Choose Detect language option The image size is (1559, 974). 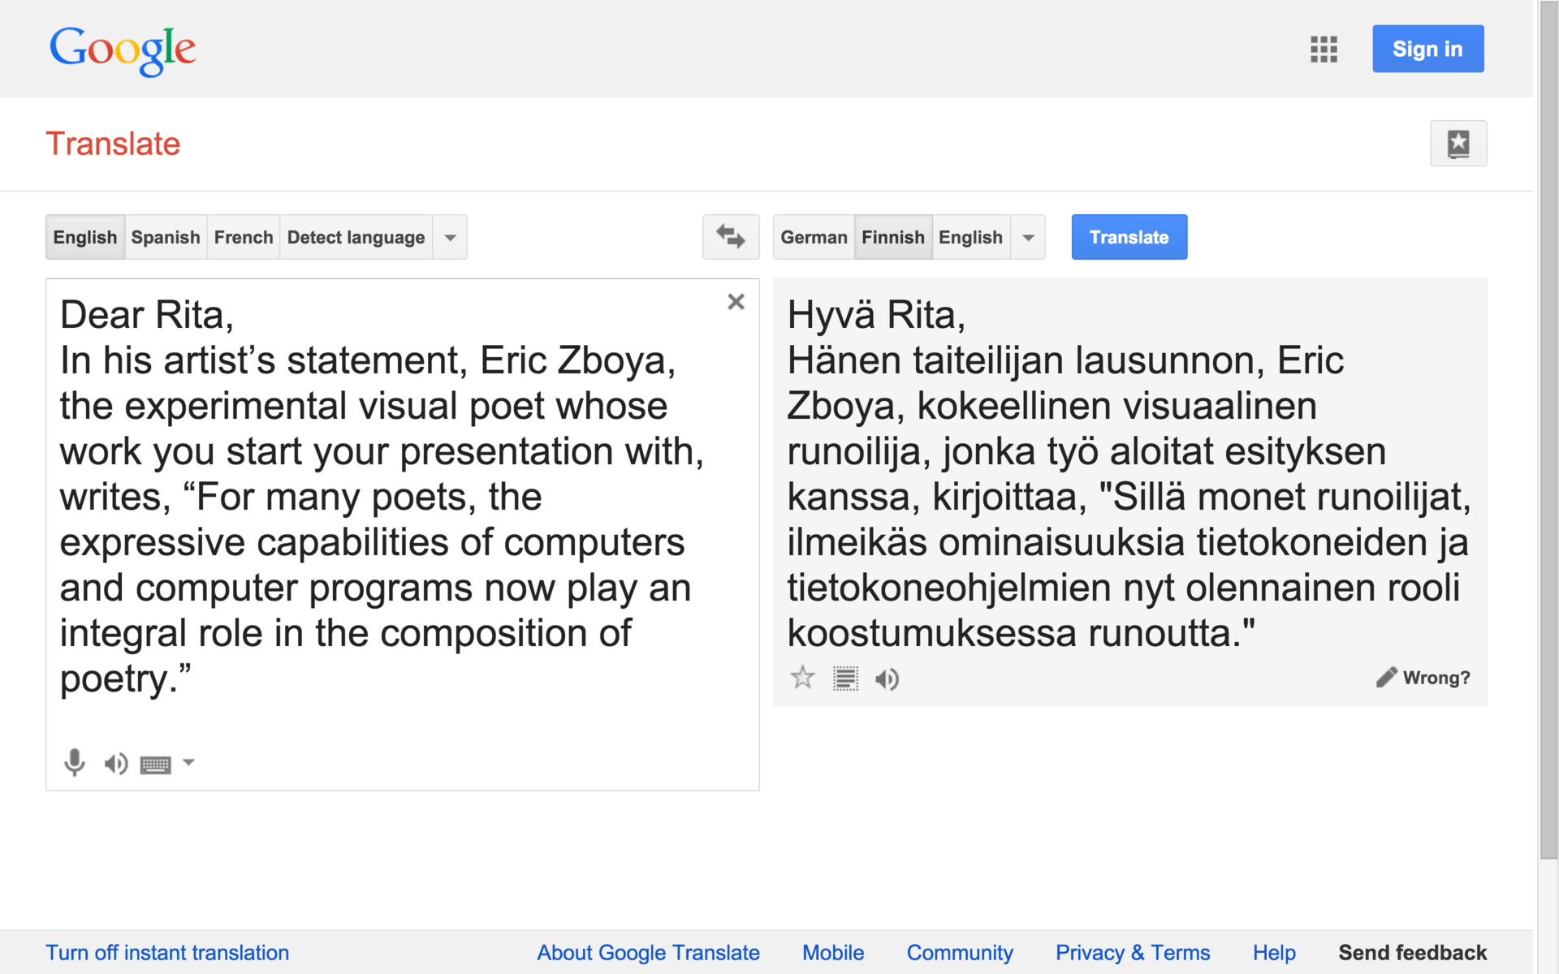(x=356, y=237)
